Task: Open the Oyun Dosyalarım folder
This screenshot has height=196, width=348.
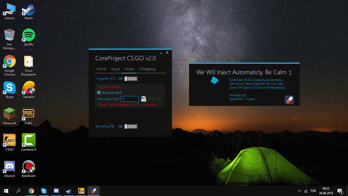Action: coord(29,66)
